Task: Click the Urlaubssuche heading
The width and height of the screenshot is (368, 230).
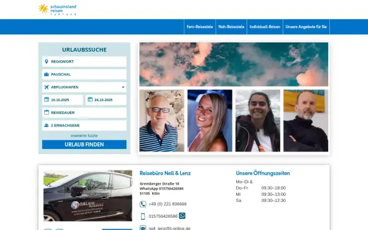Action: [84, 50]
